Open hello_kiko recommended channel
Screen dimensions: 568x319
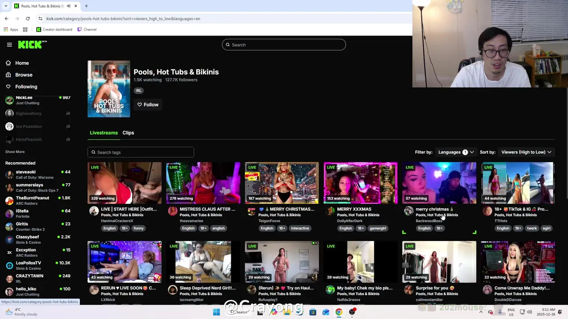pyautogui.click(x=38, y=292)
